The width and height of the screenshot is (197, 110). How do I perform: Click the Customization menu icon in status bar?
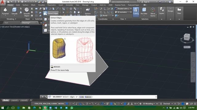tap(195, 104)
